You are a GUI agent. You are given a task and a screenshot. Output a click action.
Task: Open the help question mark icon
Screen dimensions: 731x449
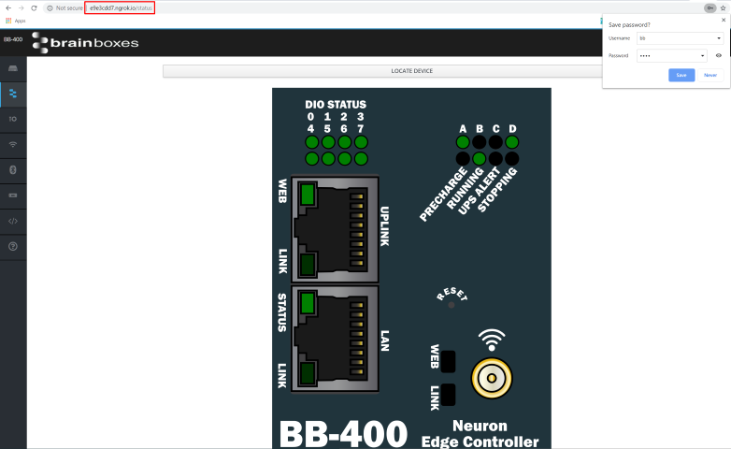(x=13, y=246)
